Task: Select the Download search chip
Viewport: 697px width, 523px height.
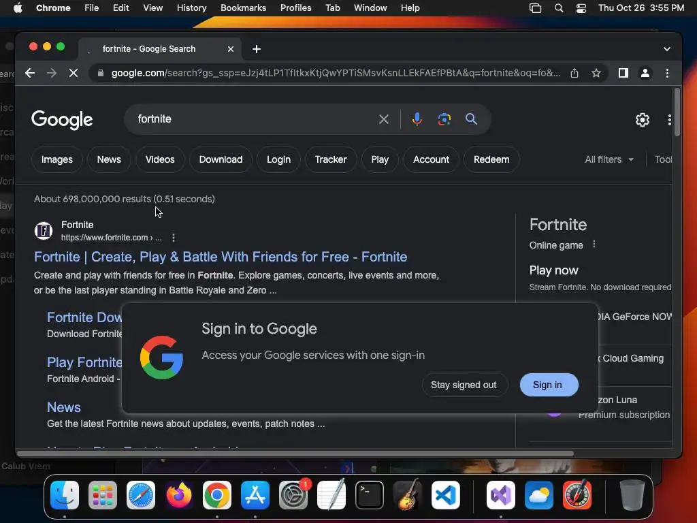Action: (x=221, y=159)
